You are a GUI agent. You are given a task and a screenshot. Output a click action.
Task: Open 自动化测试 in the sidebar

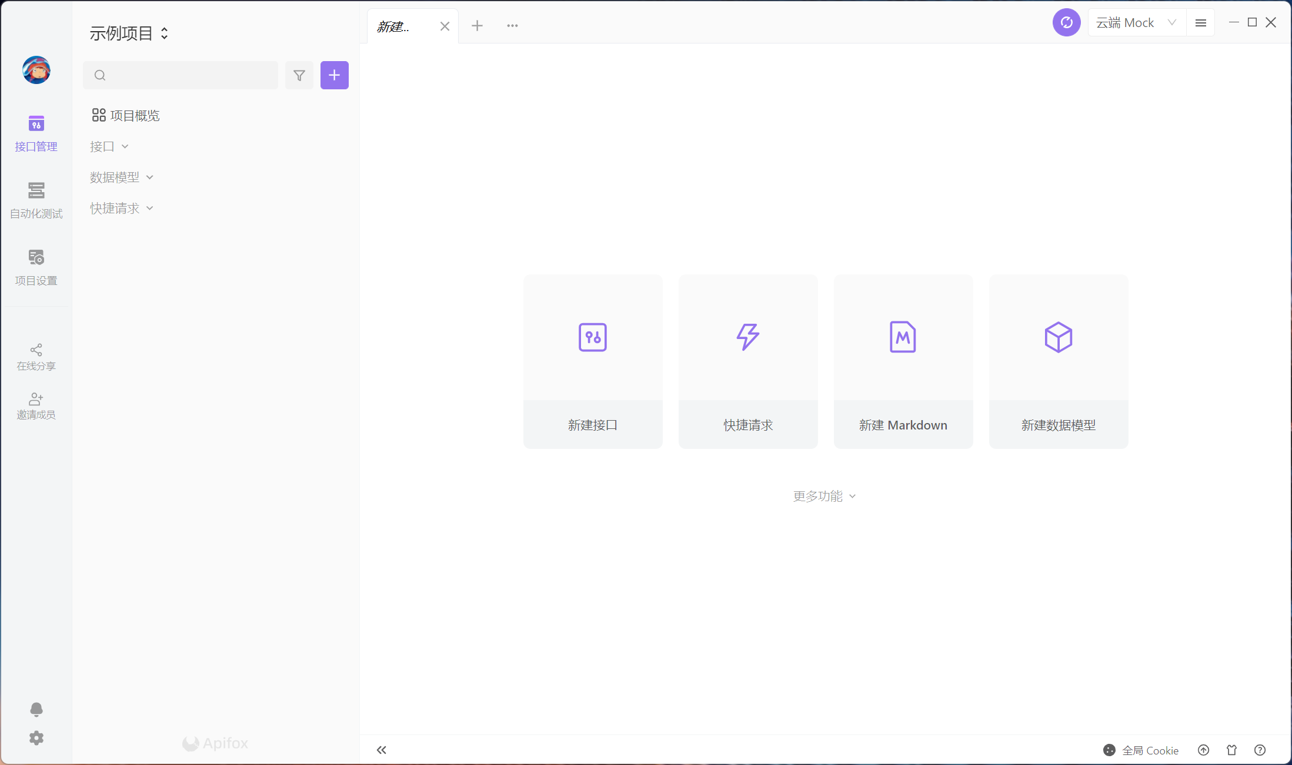pos(36,200)
